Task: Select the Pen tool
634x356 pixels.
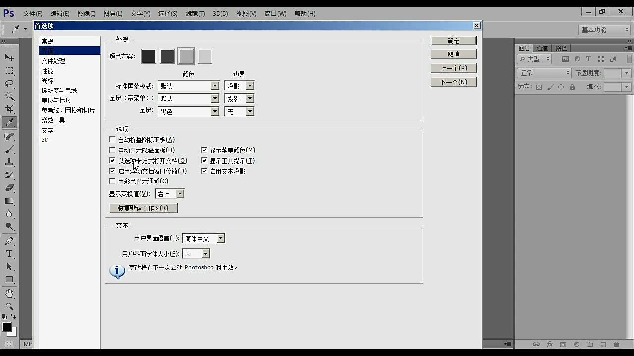Action: click(9, 241)
